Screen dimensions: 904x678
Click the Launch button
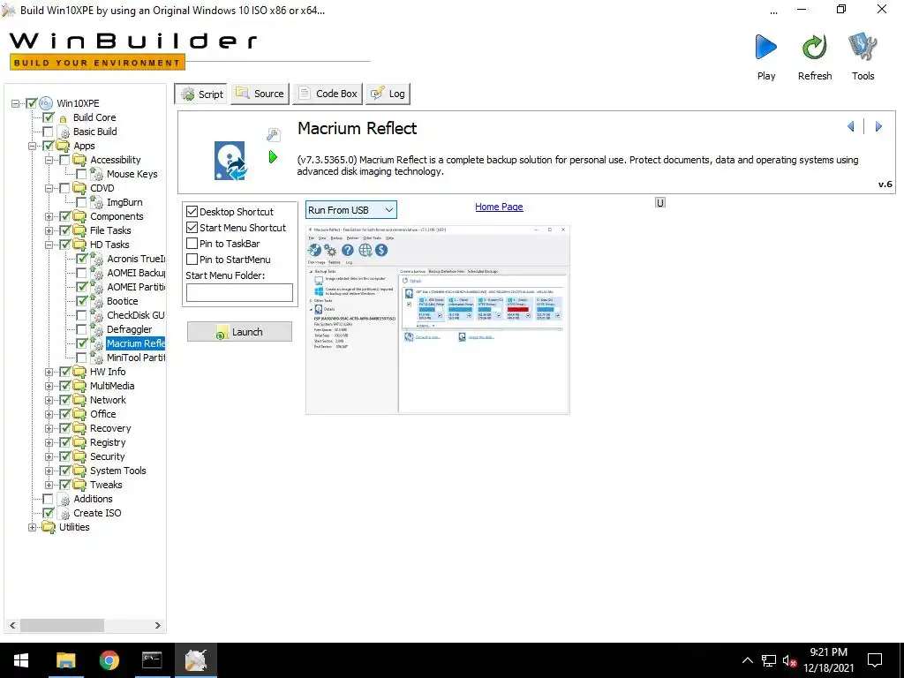(x=239, y=332)
